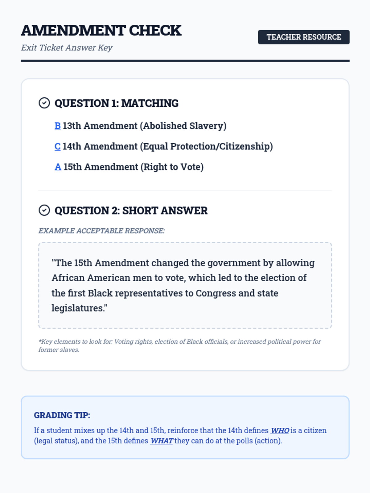Click the underlined WHO text
This screenshot has width=370, height=493.
pyautogui.click(x=280, y=430)
